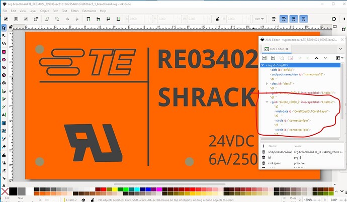Click the Deselect toolbar icon
Screen dimensions: 347x202
click(26, 19)
